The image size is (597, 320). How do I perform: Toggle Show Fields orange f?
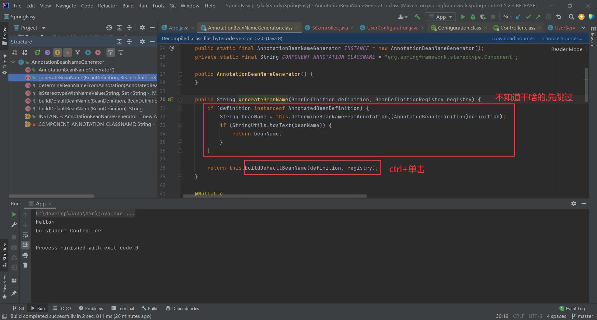(x=58, y=53)
